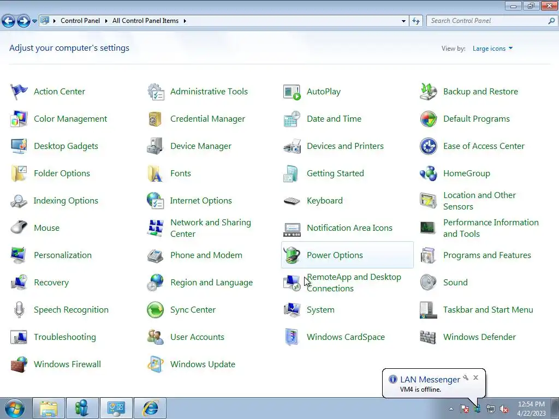Open the Windows Update icon
559x419 pixels.
[156, 364]
